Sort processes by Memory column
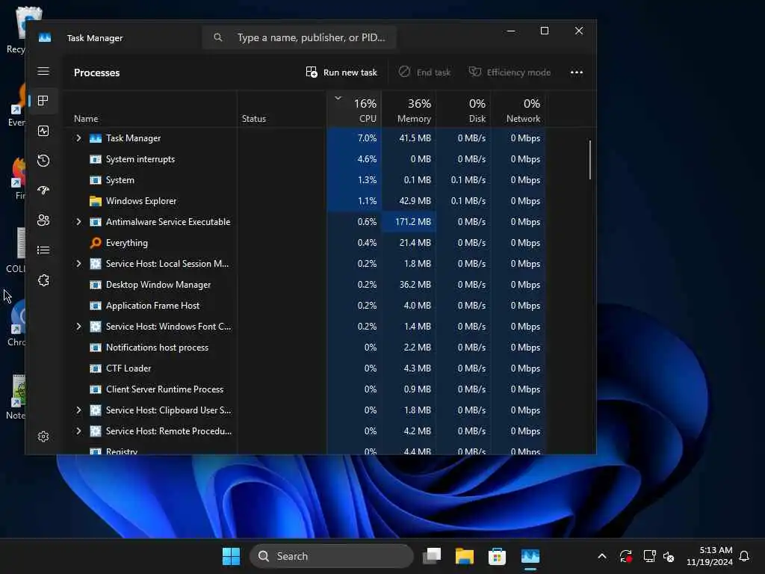 click(x=409, y=111)
